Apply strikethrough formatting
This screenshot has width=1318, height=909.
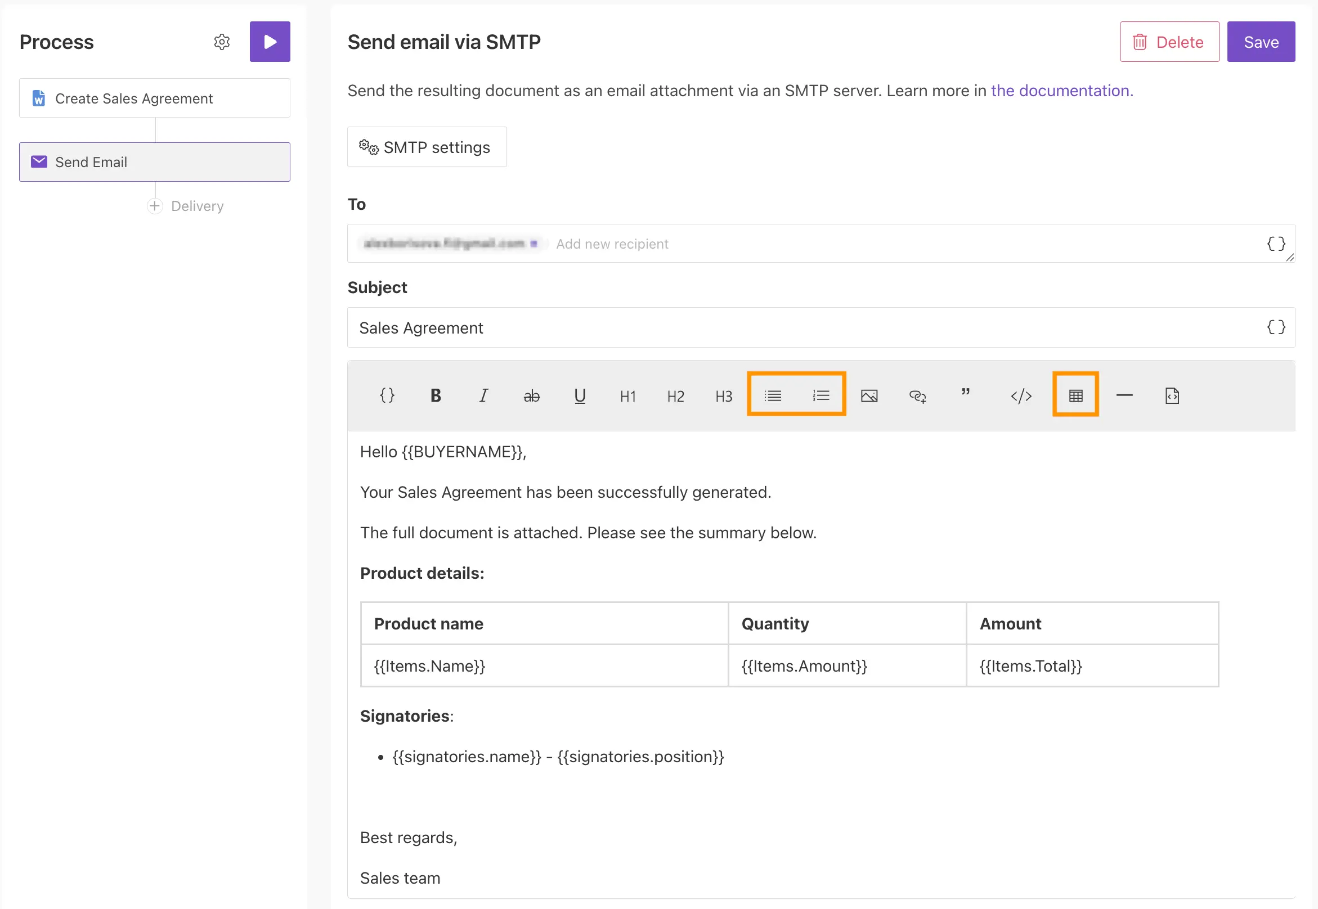(x=531, y=396)
